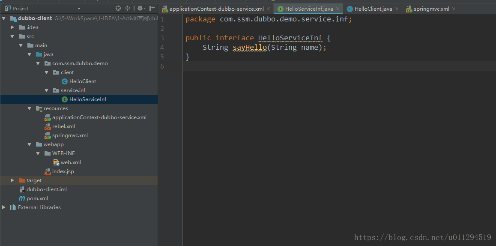The height and width of the screenshot is (246, 496).
Task: Close the HelloClient.java tab
Action: (x=397, y=9)
